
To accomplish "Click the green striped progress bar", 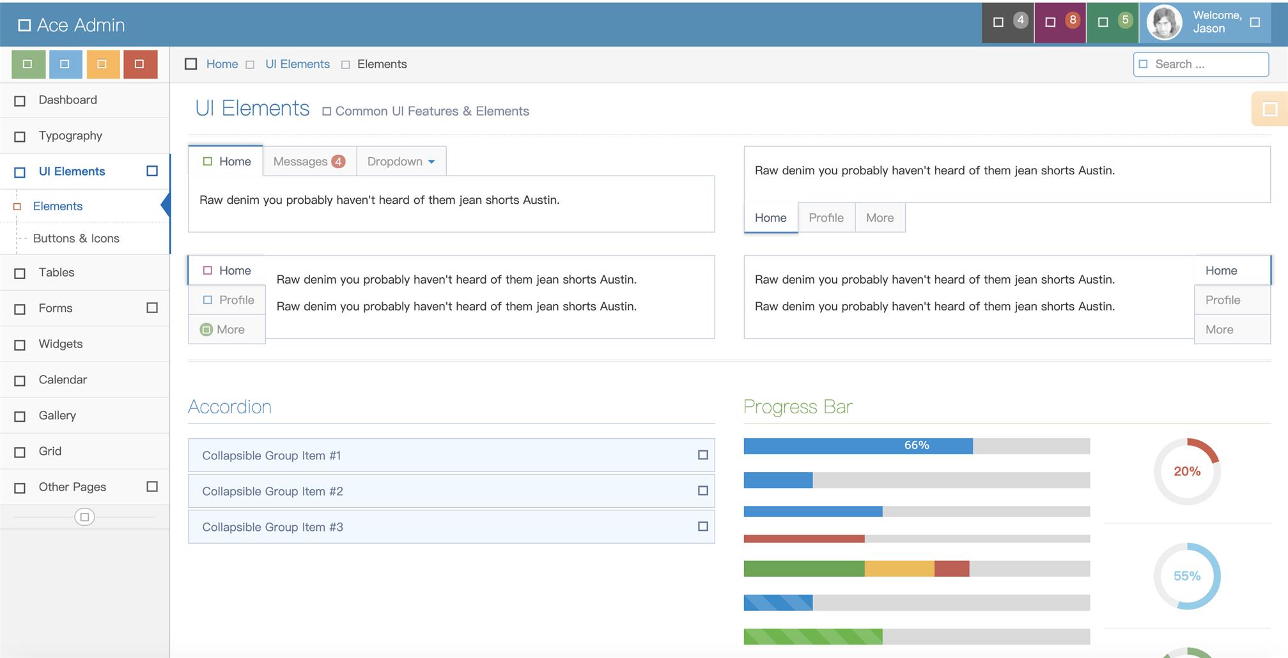I will [x=917, y=636].
